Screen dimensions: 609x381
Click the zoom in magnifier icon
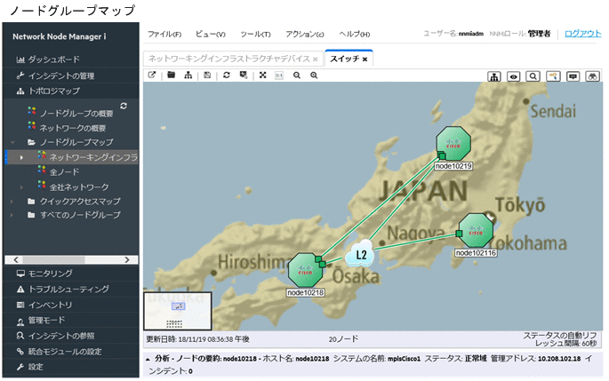click(x=314, y=75)
